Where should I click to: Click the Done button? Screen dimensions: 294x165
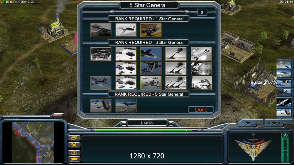(201, 109)
